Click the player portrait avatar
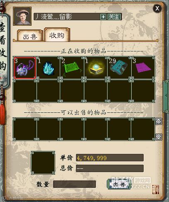This screenshot has height=202, width=169. [22, 16]
